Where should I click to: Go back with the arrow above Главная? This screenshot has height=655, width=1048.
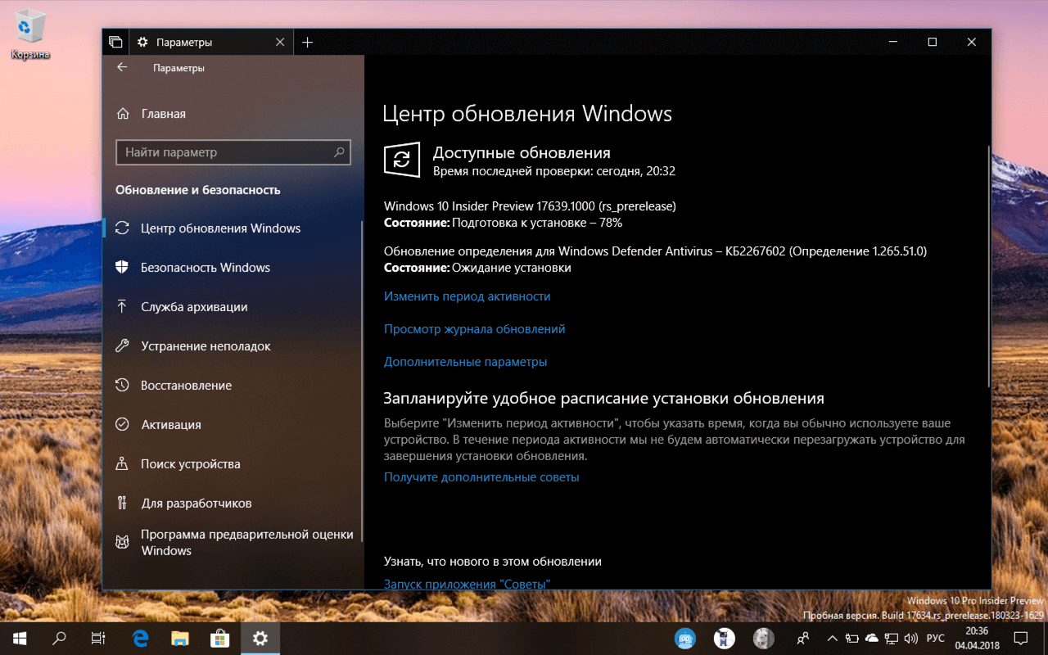122,68
